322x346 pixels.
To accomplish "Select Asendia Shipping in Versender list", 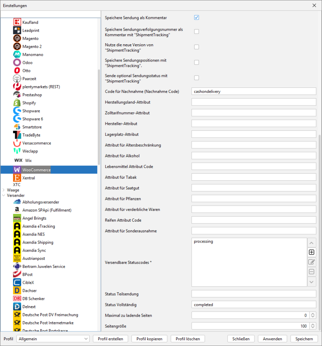I will coord(38,243).
